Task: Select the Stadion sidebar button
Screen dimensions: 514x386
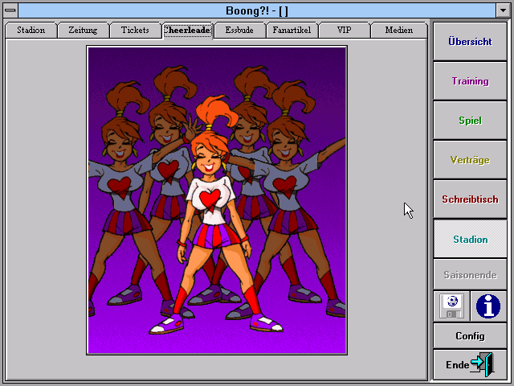Action: 470,239
